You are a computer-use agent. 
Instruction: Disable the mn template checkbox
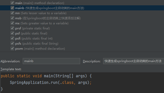click(12, 13)
